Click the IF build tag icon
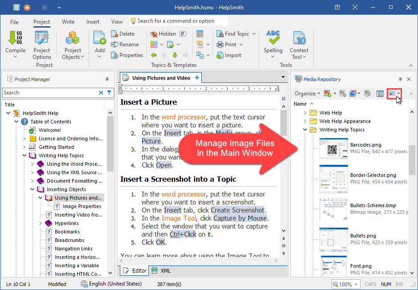This screenshot has height=290, width=418. click(x=183, y=34)
